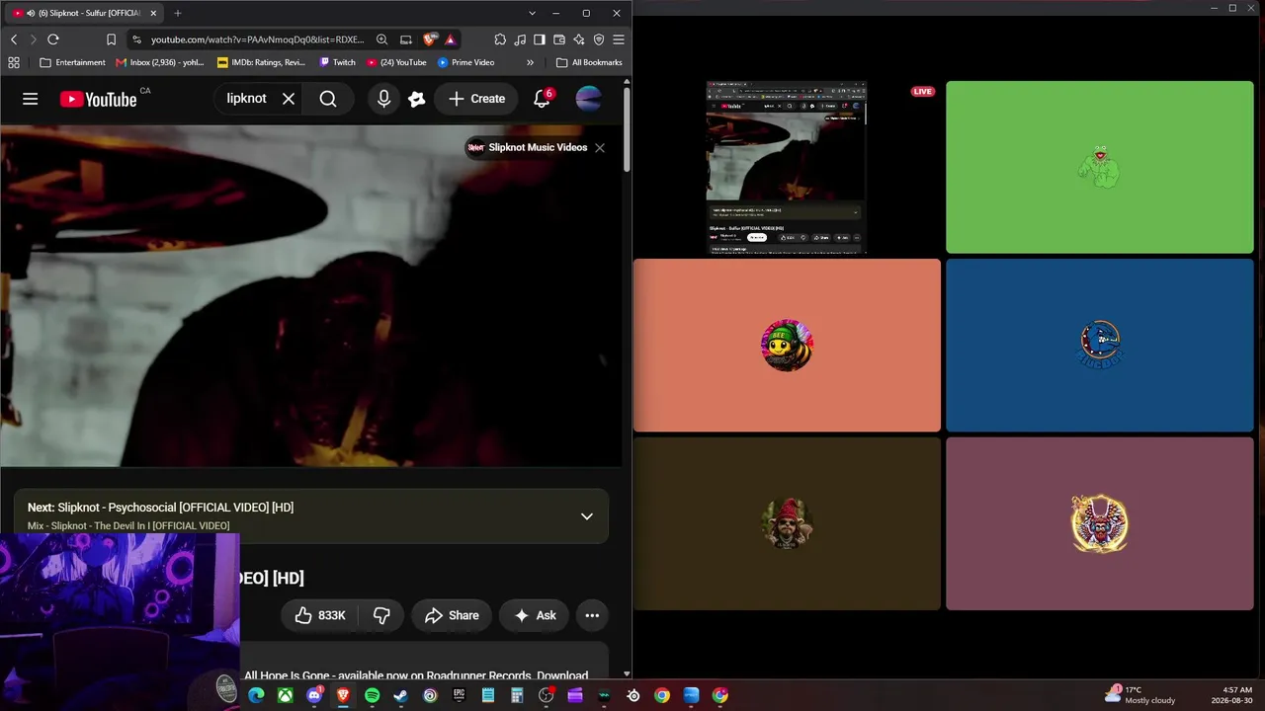The height and width of the screenshot is (711, 1265).
Task: Select the bee avatar participant tile
Action: point(787,345)
